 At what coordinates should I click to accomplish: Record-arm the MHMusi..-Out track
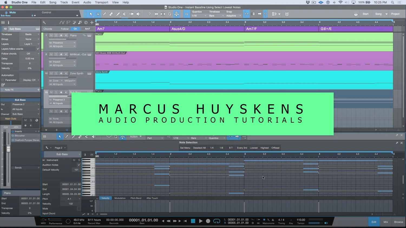coord(61,54)
